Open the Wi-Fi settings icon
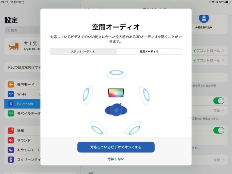The image size is (232, 174). [11, 94]
